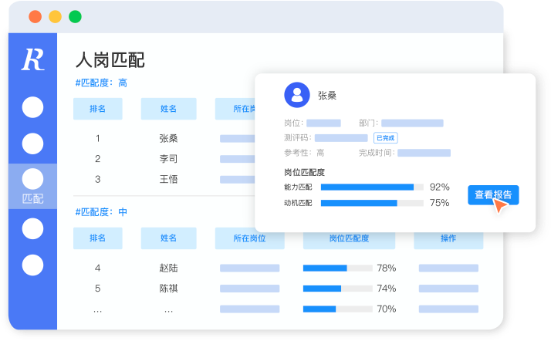Click rank number 4 in the table
This screenshot has height=341, width=551.
tap(98, 268)
